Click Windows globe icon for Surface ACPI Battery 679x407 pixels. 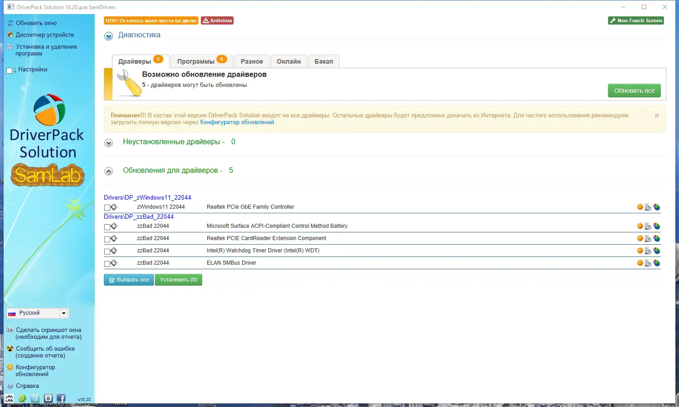point(657,226)
